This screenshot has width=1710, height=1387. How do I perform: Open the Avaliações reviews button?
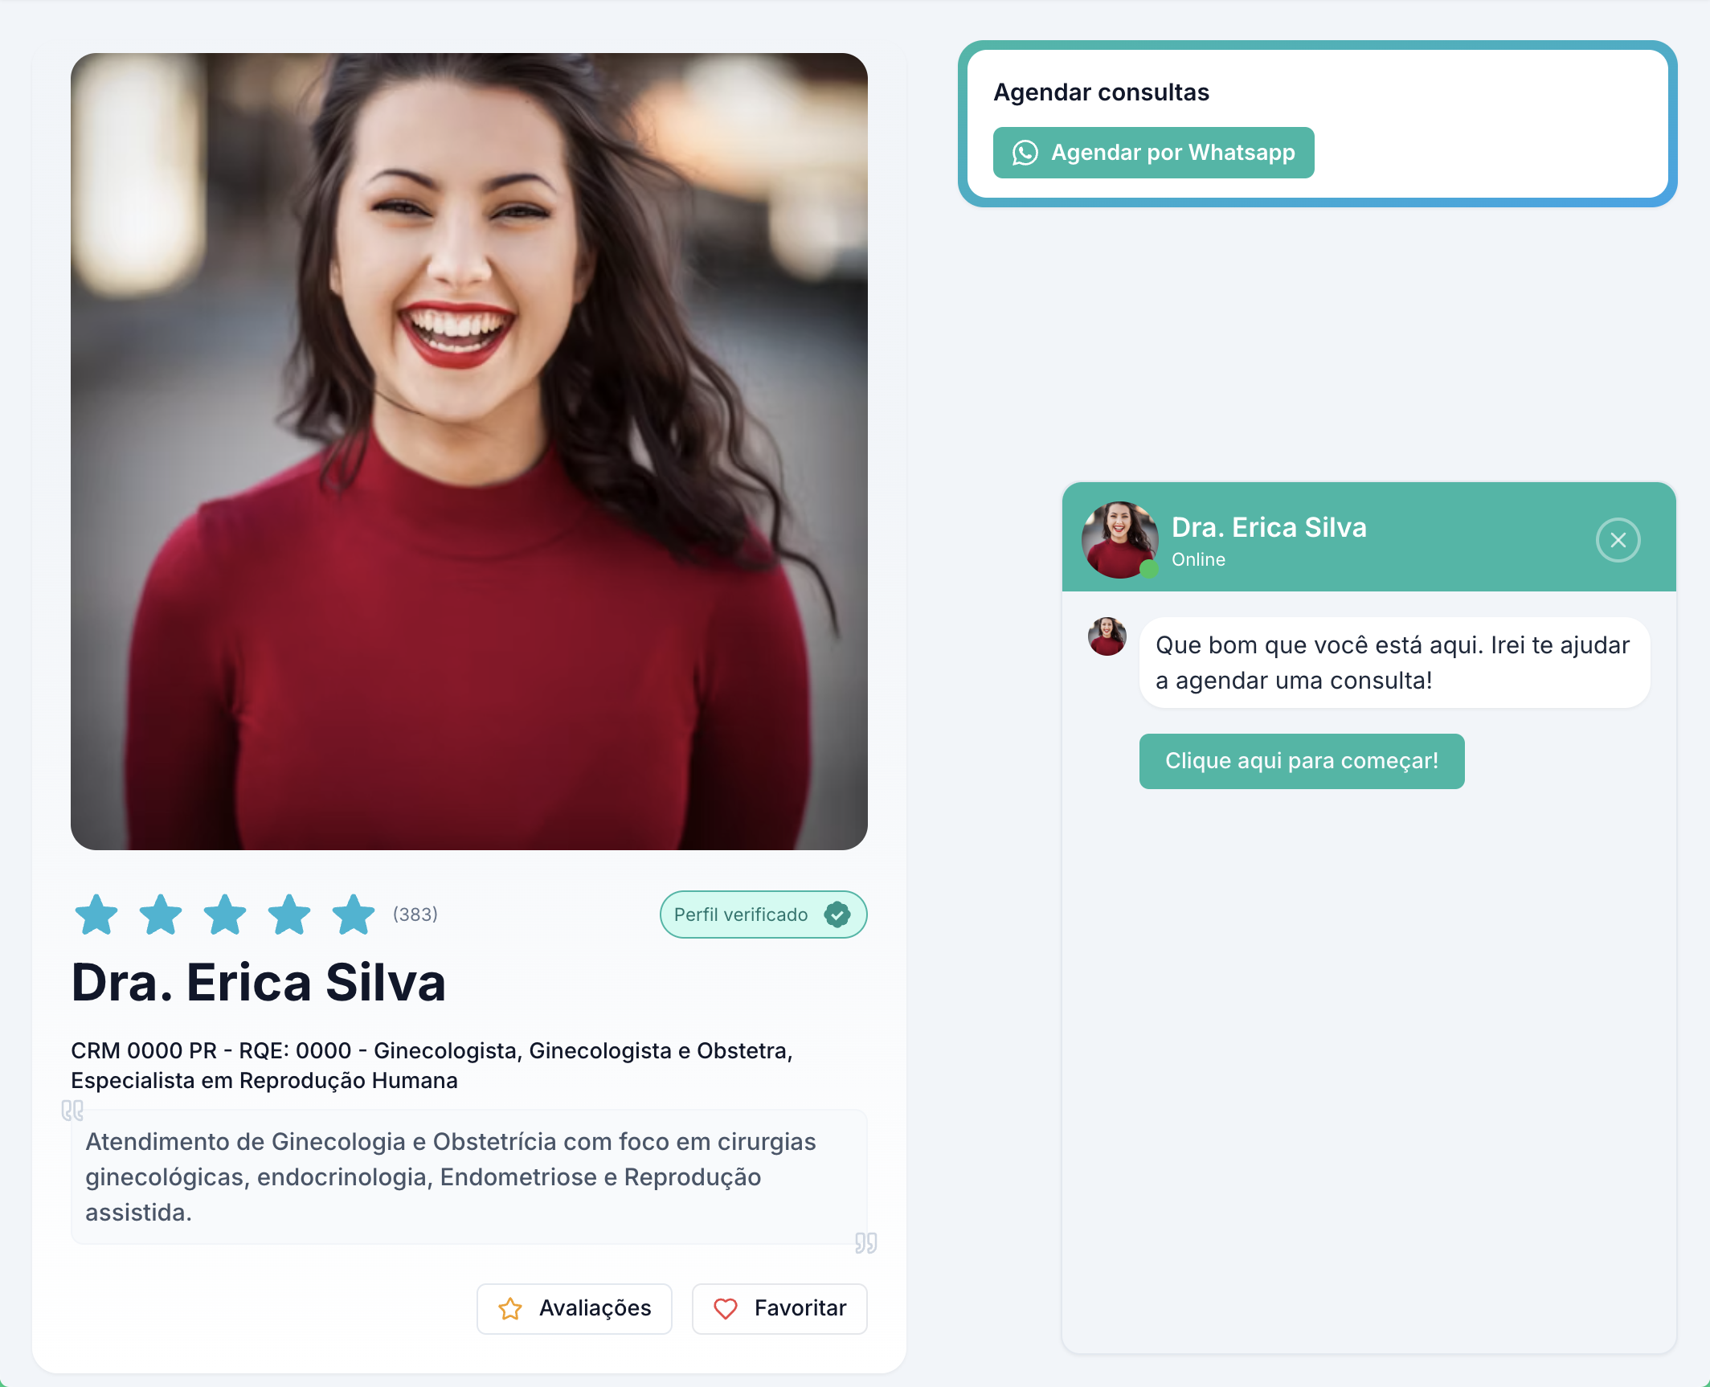click(x=575, y=1309)
